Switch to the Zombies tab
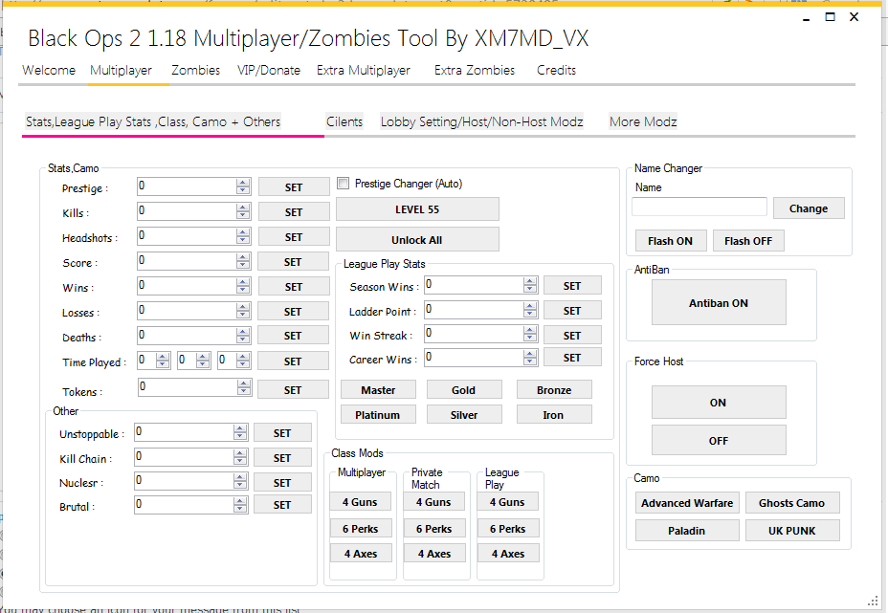The height and width of the screenshot is (613, 888). tap(195, 70)
